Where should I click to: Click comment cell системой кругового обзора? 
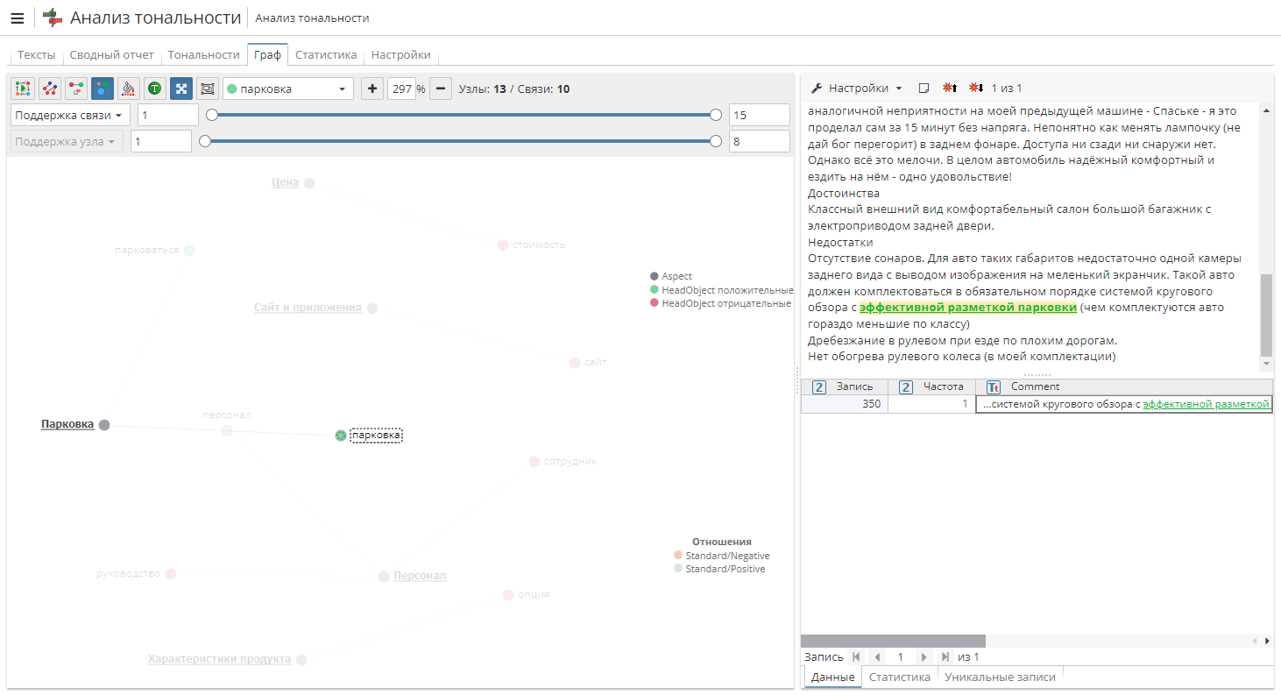[1124, 404]
